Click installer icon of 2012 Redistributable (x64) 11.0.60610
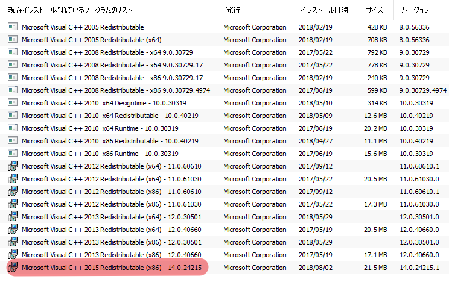The height and width of the screenshot is (288, 449). point(13,166)
